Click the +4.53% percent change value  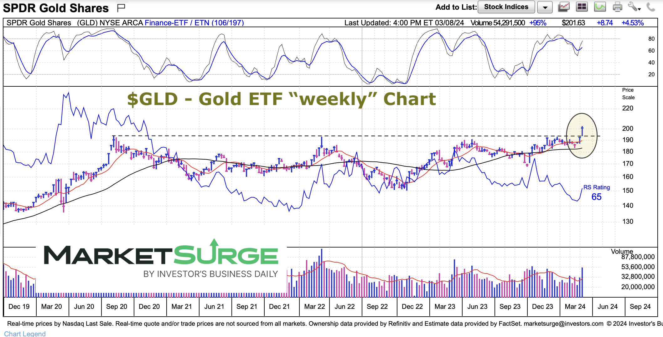[x=633, y=23]
